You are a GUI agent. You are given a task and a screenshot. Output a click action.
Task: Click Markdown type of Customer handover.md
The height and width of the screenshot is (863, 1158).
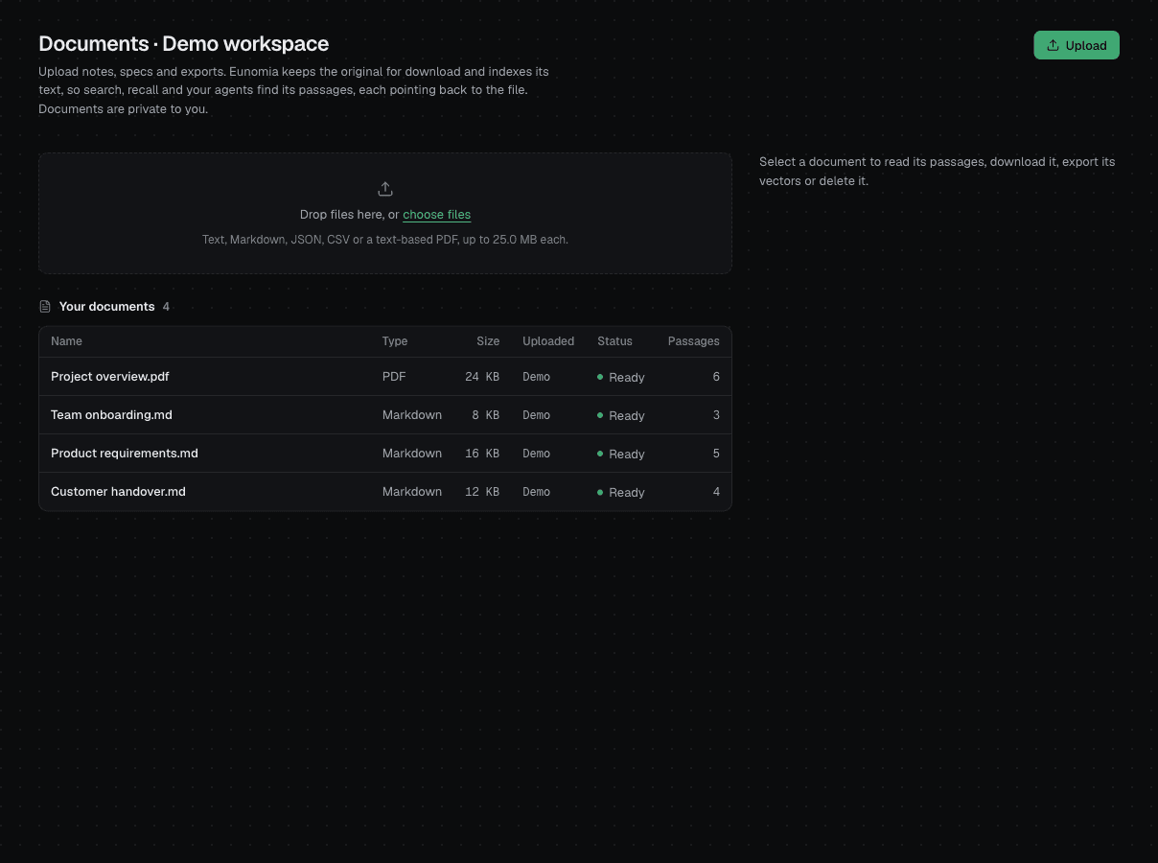412,492
